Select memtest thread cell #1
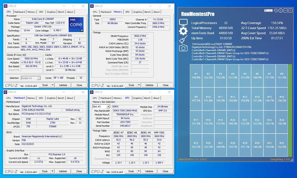297x178 pixels. (196, 75)
